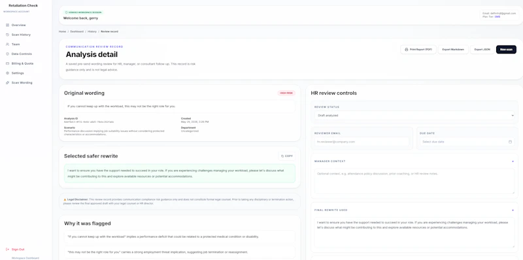Click the warning icon beside Legal Disclaimer
523x260 pixels.
coord(65,199)
